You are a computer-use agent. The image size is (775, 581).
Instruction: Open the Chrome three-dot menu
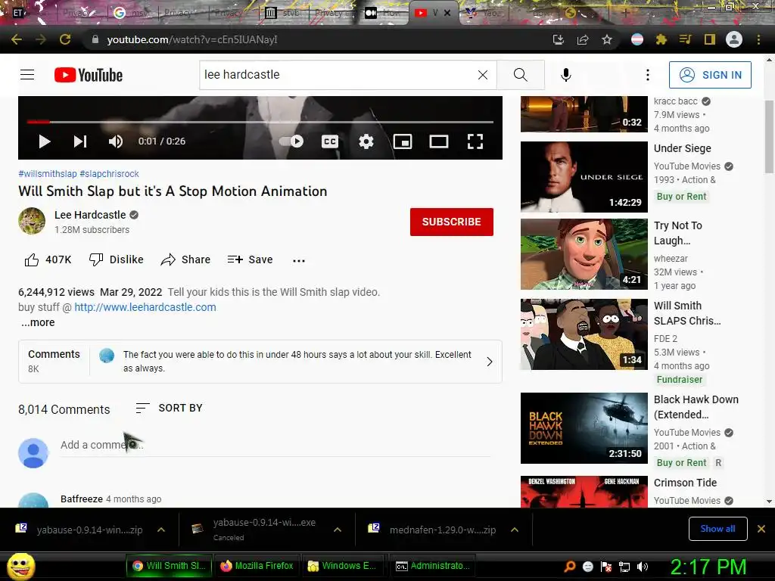pyautogui.click(x=758, y=39)
